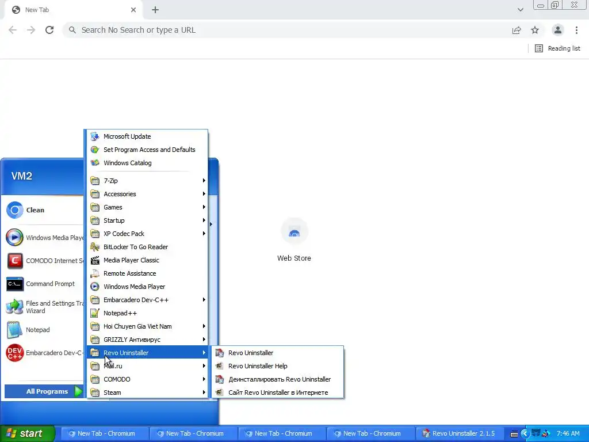Launch Embarcadero Dev-C++ from Start menu list

click(x=44, y=353)
